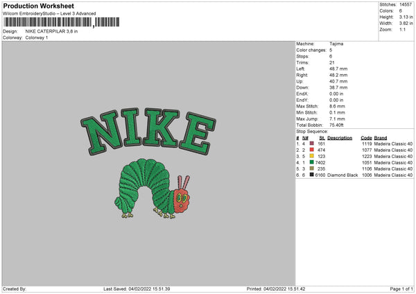Screen dimensions: 416x294
Task: Click the olive thread swatch for code 1106
Action: 312,168
